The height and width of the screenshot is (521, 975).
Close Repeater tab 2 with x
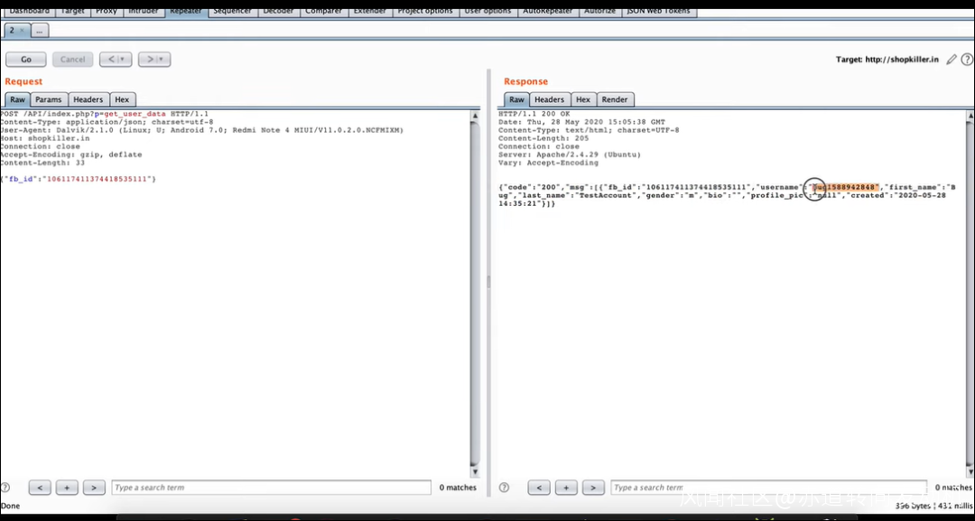pyautogui.click(x=23, y=31)
